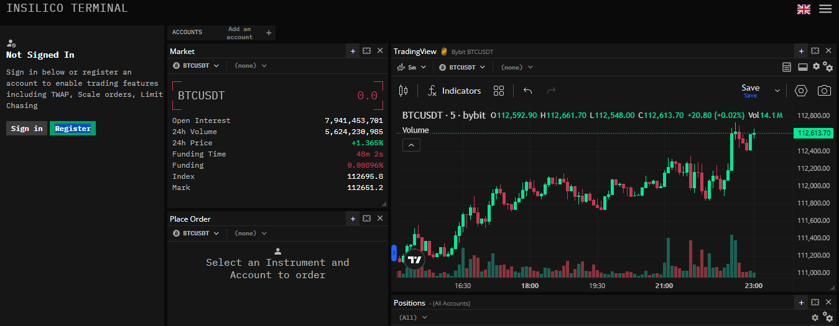Click the Market panel resize corner grip

point(384,204)
